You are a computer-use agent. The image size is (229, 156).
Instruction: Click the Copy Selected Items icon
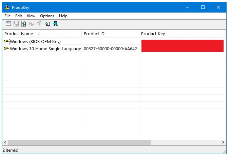click(32, 24)
